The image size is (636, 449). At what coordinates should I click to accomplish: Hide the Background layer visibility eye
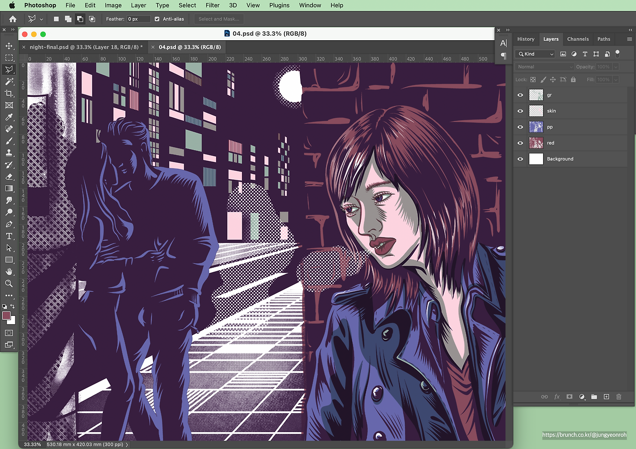(x=520, y=159)
